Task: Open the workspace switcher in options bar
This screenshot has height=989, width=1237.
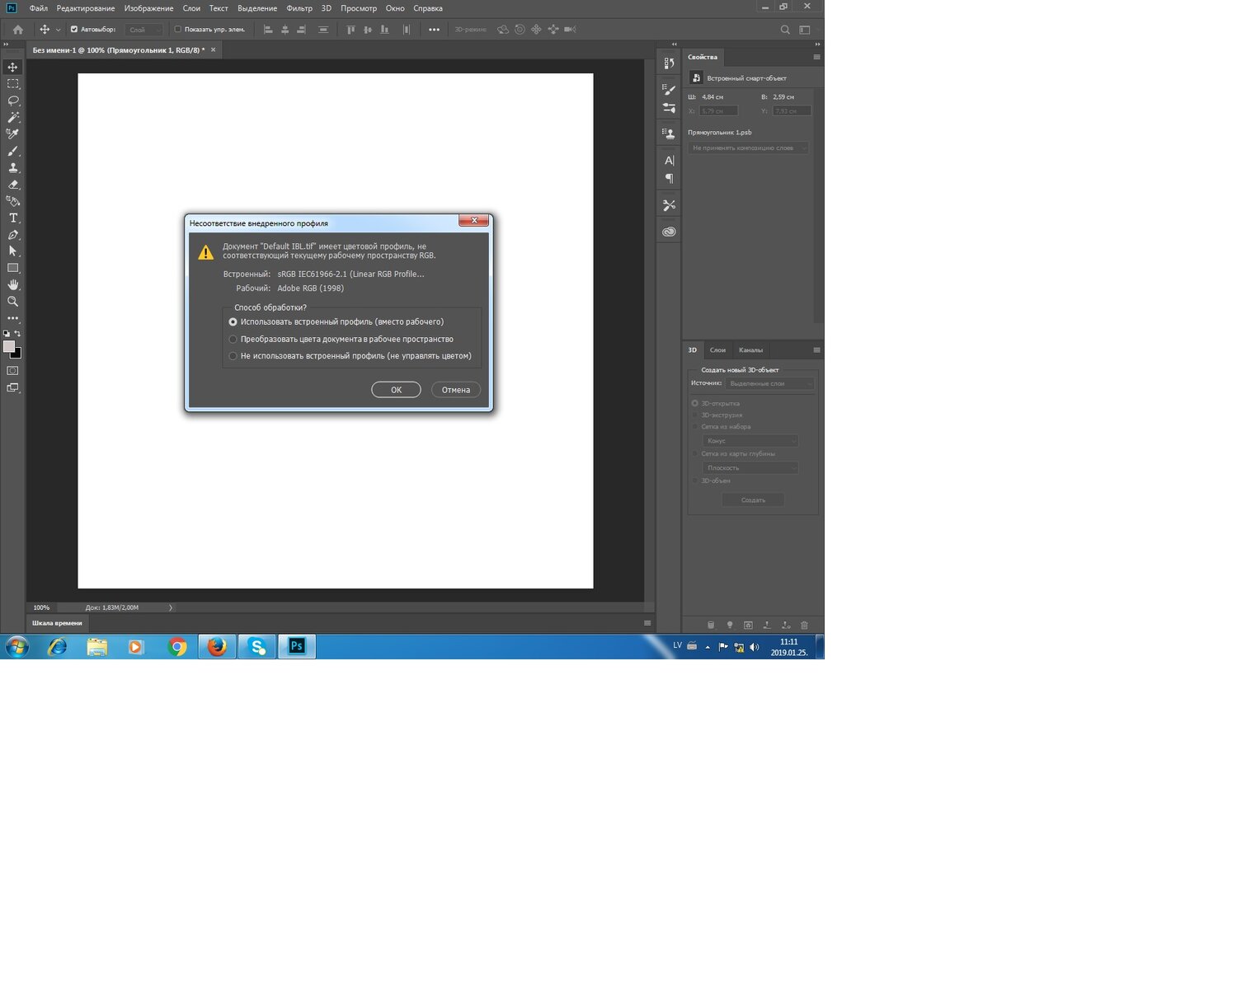Action: (x=804, y=30)
